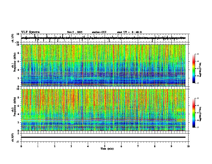Click the "-3" tick on ch.1 colorbar

pyautogui.click(x=198, y=54)
